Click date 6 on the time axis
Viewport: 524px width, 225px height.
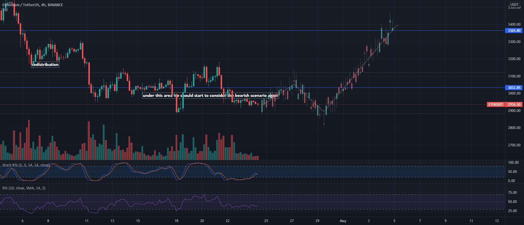click(x=22, y=221)
